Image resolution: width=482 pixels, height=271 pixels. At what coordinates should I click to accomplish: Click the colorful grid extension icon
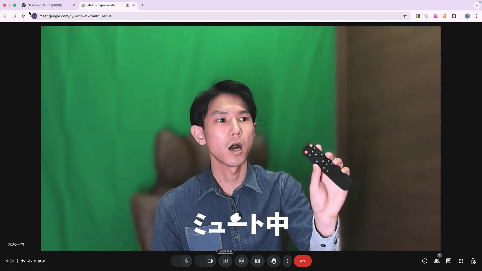(x=418, y=16)
